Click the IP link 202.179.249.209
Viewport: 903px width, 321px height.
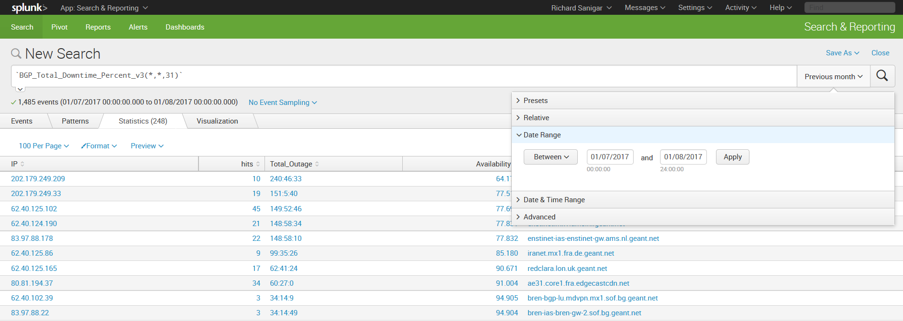pos(38,179)
